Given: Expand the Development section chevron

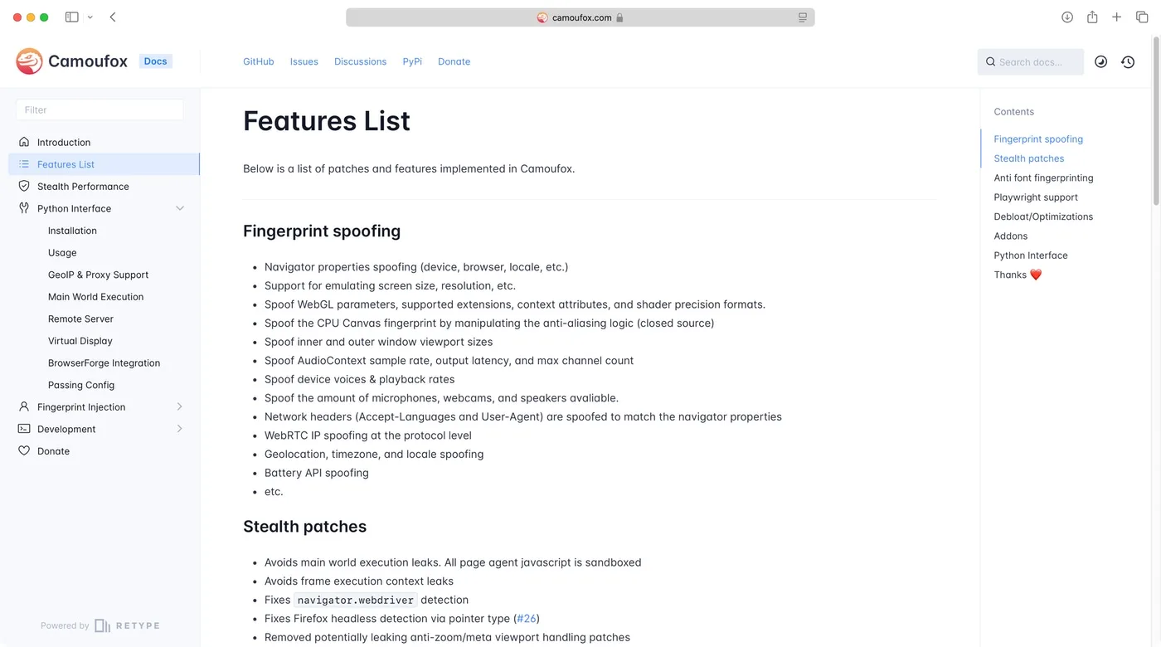Looking at the screenshot, I should (x=180, y=429).
